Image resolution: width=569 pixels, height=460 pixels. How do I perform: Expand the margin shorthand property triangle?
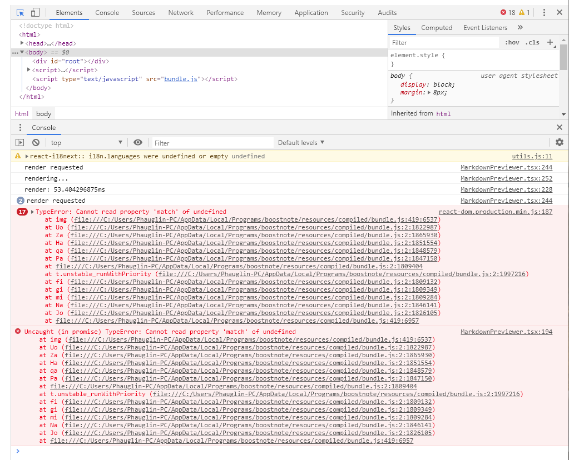(429, 93)
